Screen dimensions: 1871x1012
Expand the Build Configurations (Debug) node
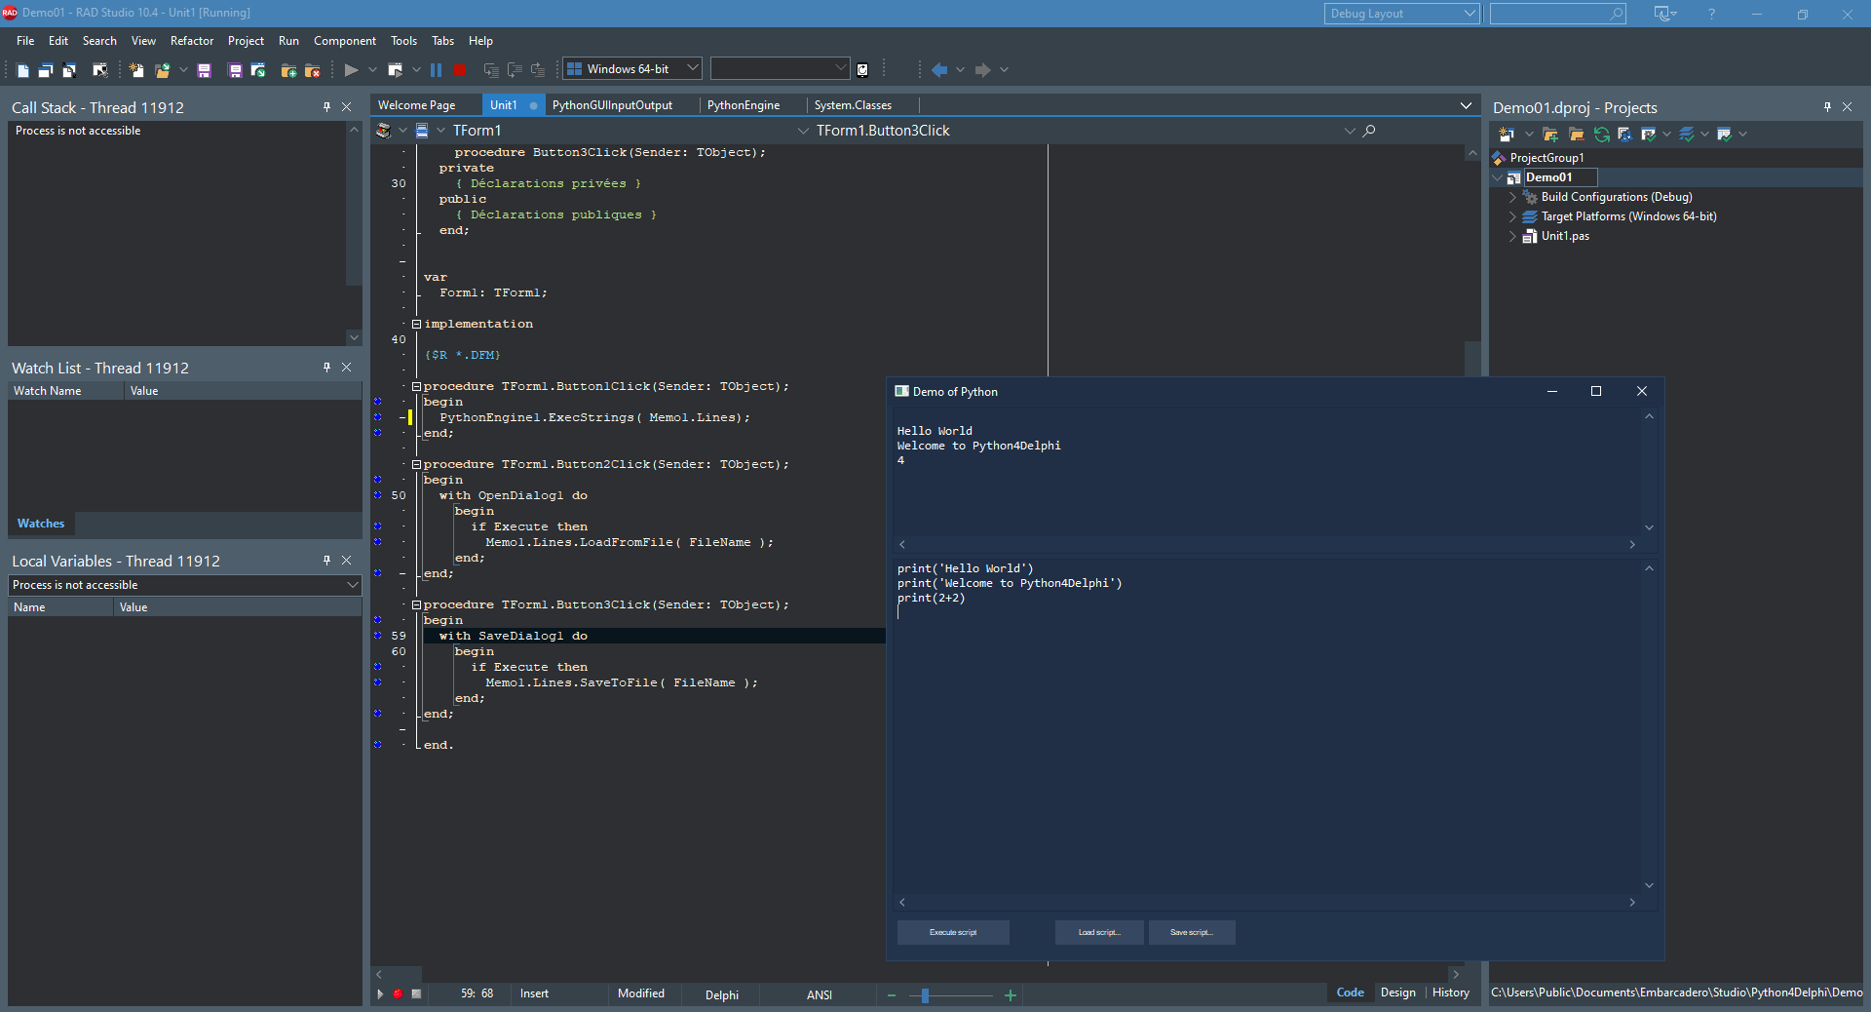tap(1512, 197)
